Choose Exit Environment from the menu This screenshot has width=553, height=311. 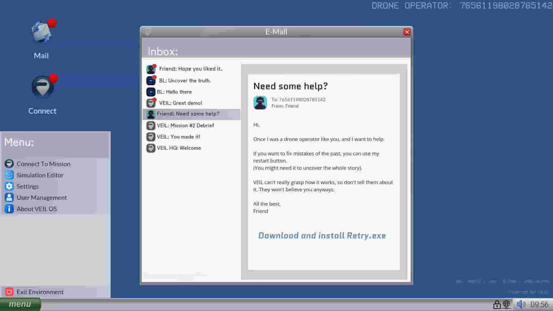[x=40, y=292]
